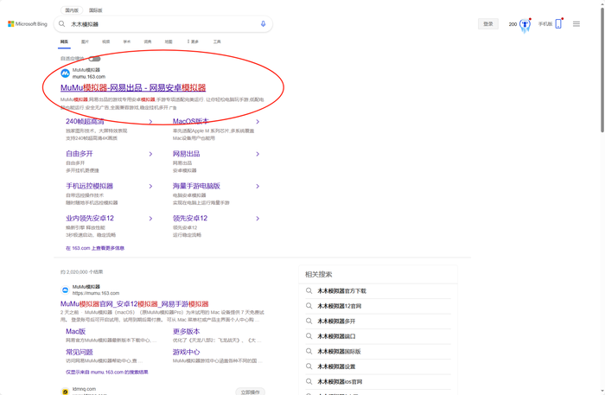Open the 常见问题 sub-link
Screen dimensions: 605x395
[x=80, y=352]
